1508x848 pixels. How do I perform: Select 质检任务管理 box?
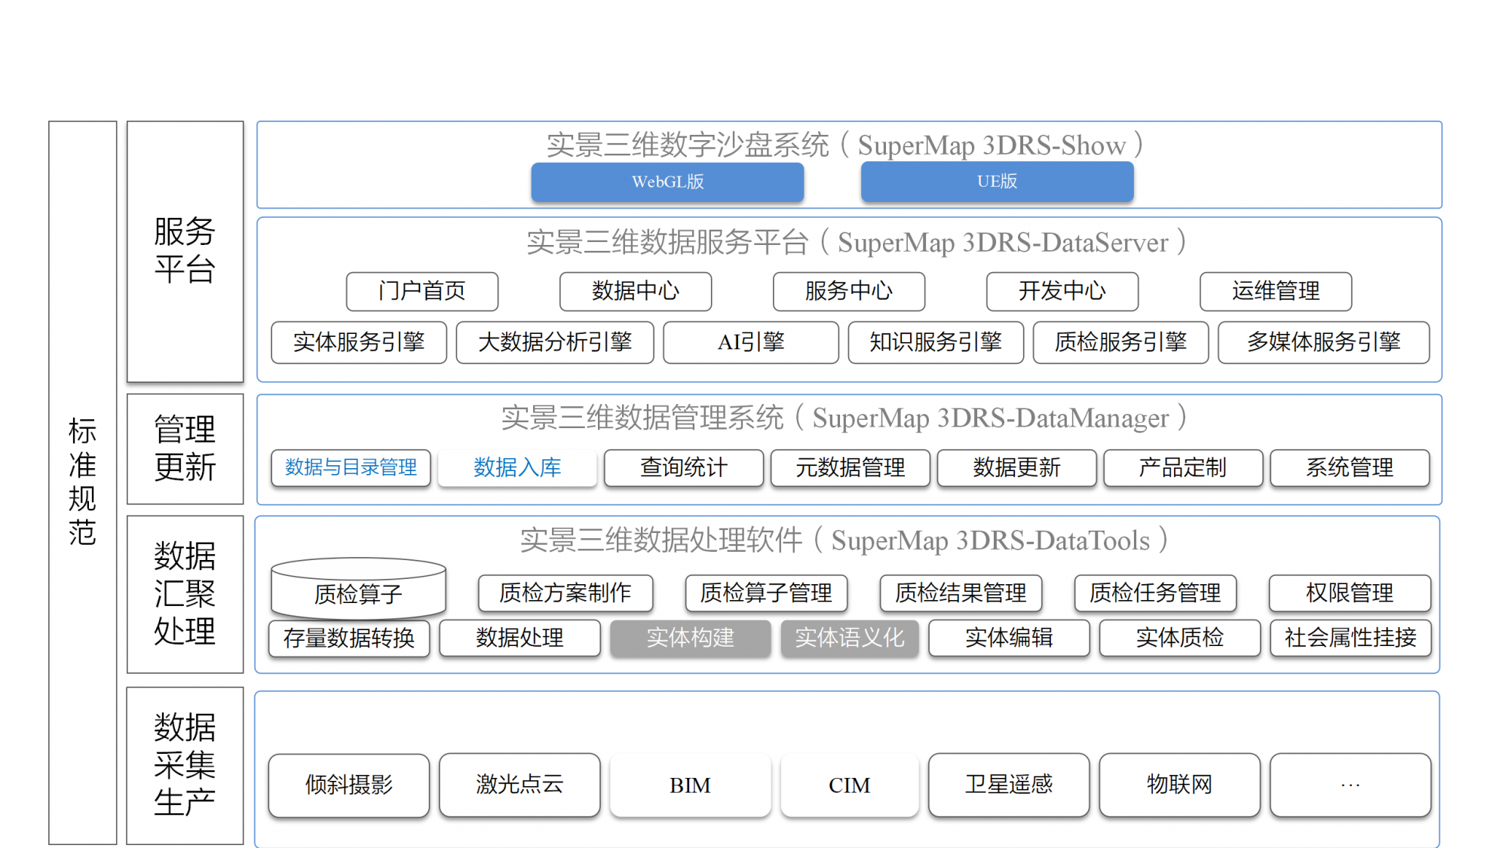[x=1155, y=593]
